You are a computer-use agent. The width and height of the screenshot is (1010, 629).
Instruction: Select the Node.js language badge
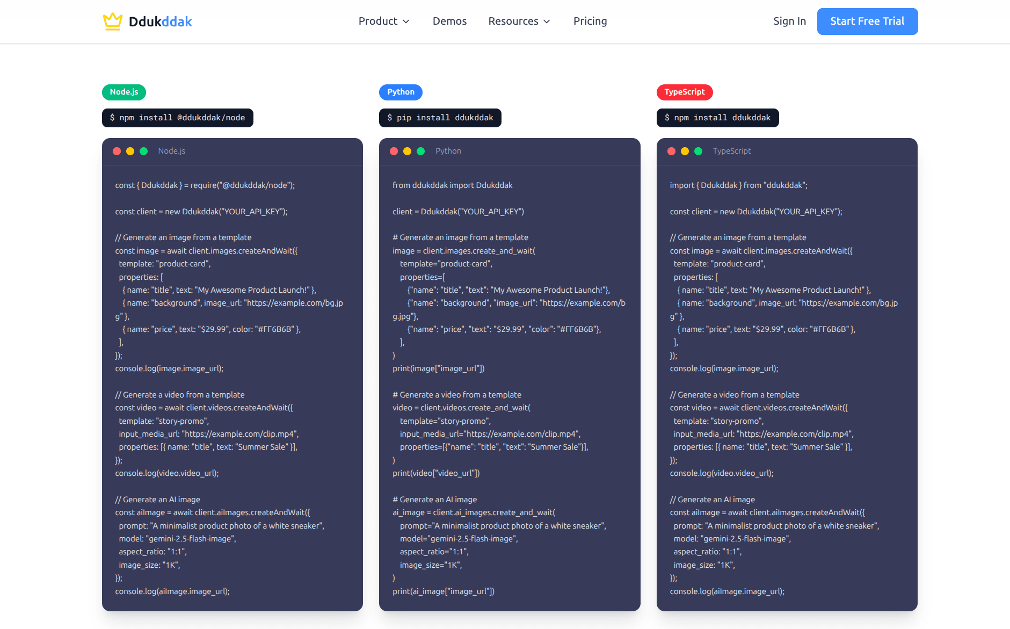[x=123, y=92]
